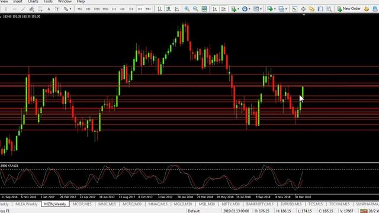Viewport: 379px width, 213px height.
Task: Zoom out on the chart
Action: [x=195, y=9]
